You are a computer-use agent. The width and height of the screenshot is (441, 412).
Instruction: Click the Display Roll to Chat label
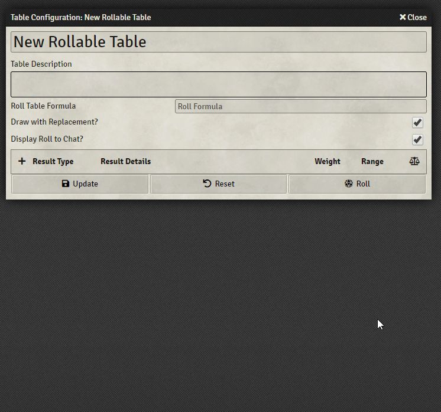[47, 139]
